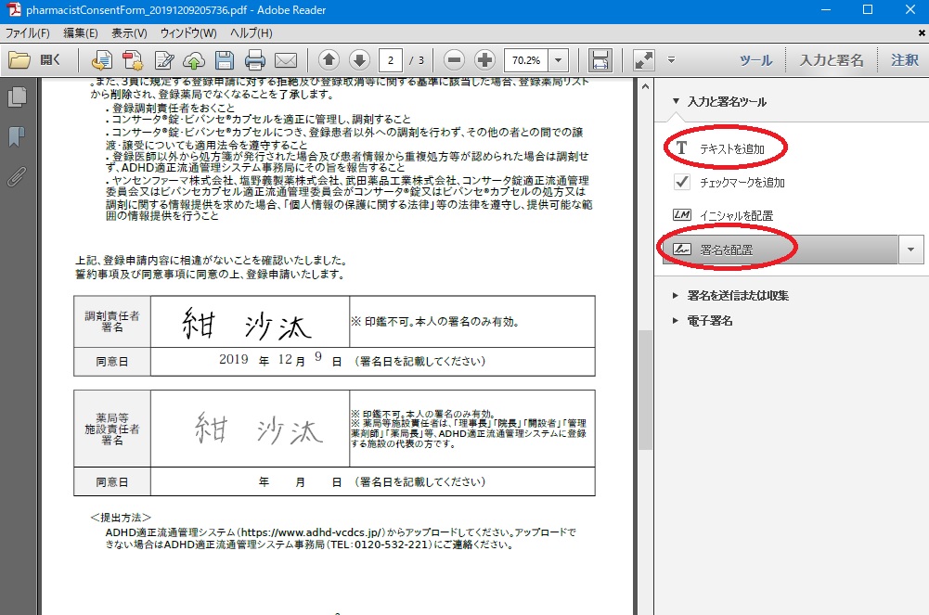Viewport: 929px width, 615px height.
Task: Switch to the 注釈 pane
Action: coord(904,60)
